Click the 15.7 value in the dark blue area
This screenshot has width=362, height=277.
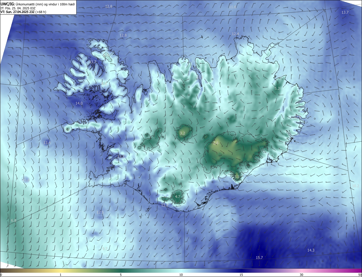tap(259, 258)
